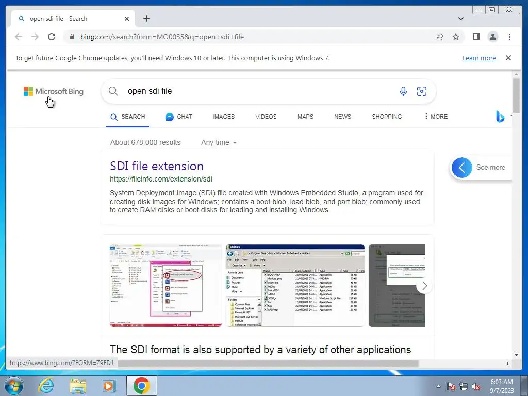
Task: Click the muted volume tray icon
Action: pyautogui.click(x=476, y=386)
